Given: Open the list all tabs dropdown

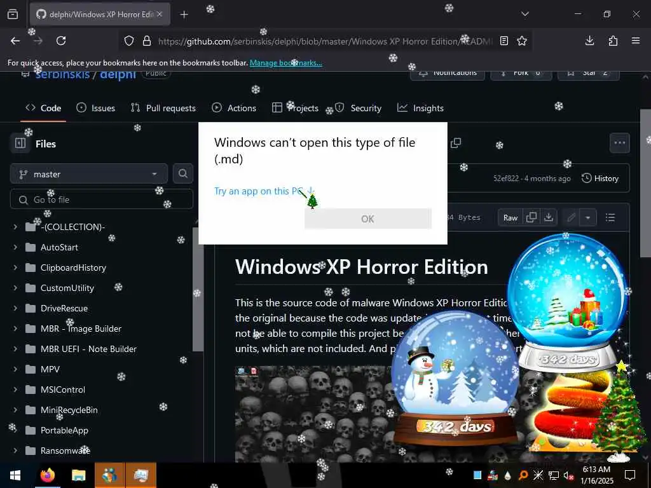Looking at the screenshot, I should pyautogui.click(x=524, y=14).
